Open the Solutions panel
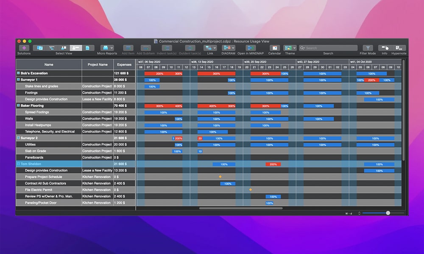The image size is (424, 254). click(x=24, y=48)
